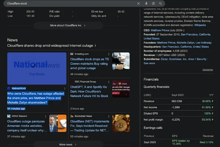220x147 pixels.
Task: Click the Cloudflare stock search field
Action: (70, 4)
